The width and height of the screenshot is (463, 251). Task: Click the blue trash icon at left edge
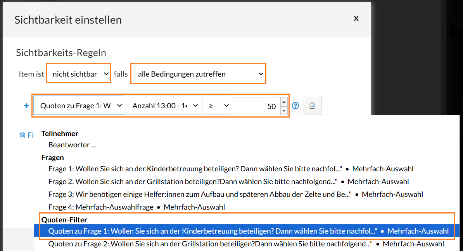(x=22, y=135)
